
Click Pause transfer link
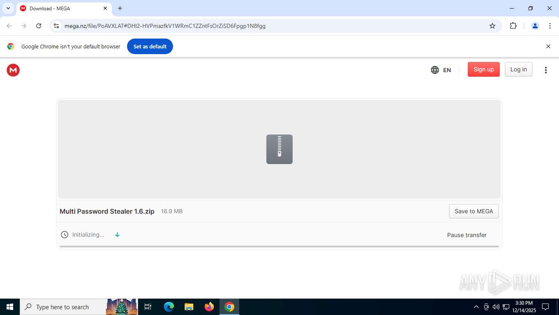coord(467,235)
